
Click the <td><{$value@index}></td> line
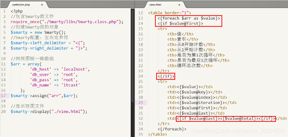point(197,97)
